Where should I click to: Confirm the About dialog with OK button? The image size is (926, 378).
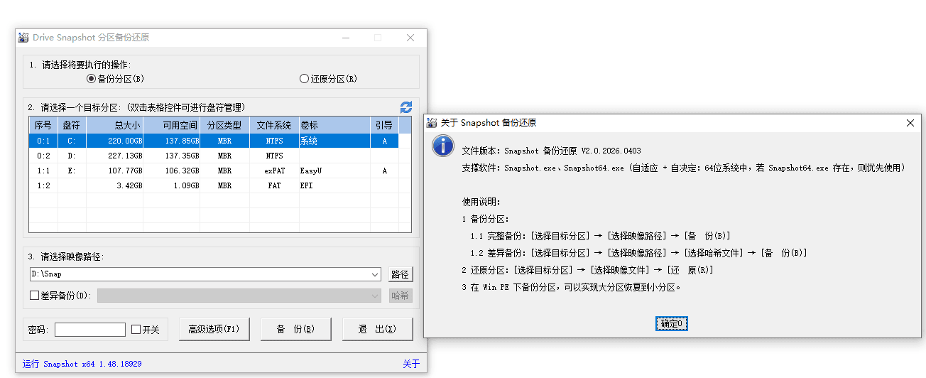pyautogui.click(x=671, y=324)
